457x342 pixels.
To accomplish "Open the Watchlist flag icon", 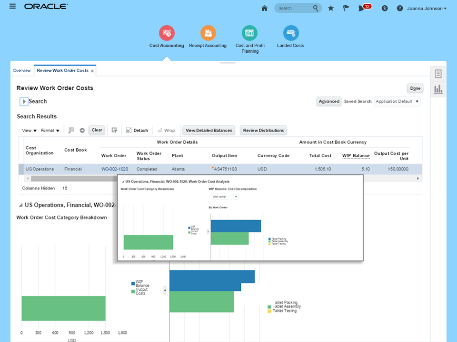I will pos(346,8).
